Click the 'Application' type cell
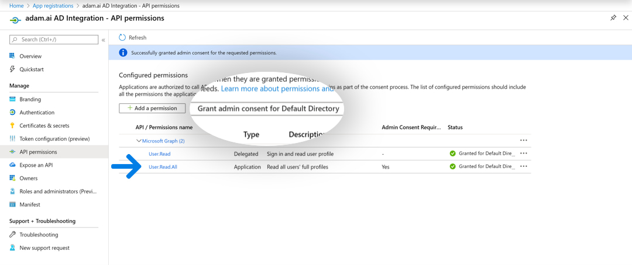Screen dimensions: 632x265 (x=248, y=166)
